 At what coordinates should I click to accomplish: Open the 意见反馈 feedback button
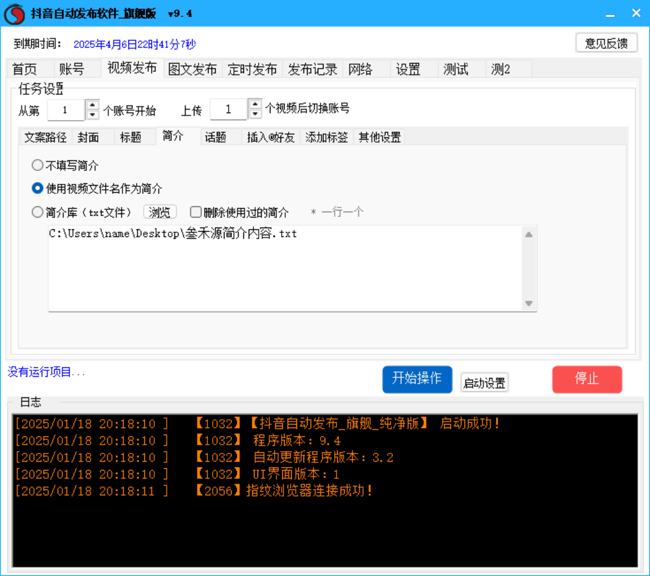(606, 42)
